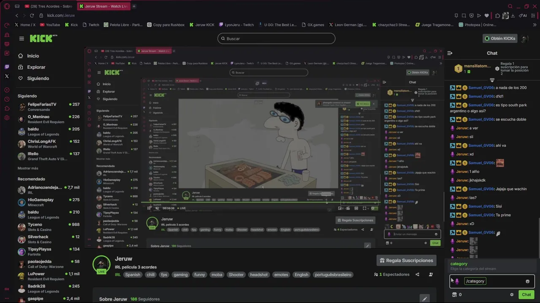Open browser extensions cube icon

(x=498, y=16)
